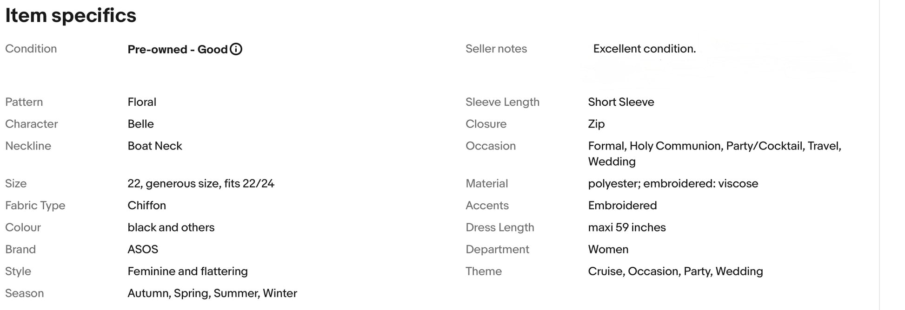Click the Short Sleeve value

coord(621,102)
